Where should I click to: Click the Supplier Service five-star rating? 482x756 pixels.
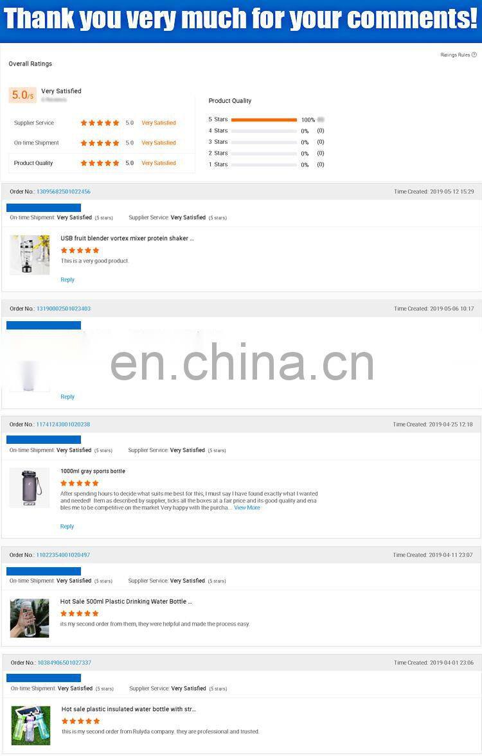click(100, 123)
